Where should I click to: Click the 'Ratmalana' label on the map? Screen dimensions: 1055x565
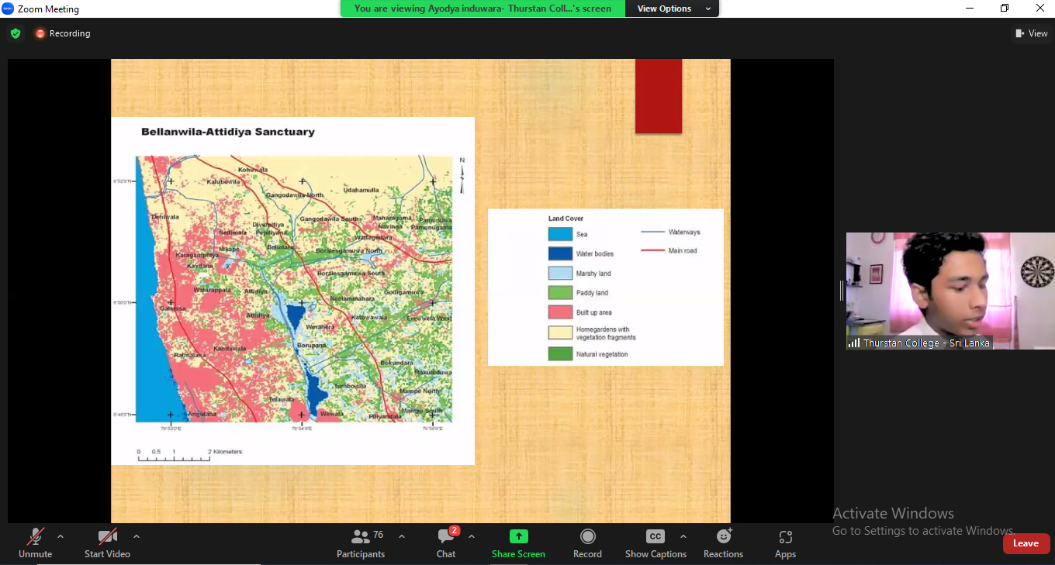(x=189, y=354)
